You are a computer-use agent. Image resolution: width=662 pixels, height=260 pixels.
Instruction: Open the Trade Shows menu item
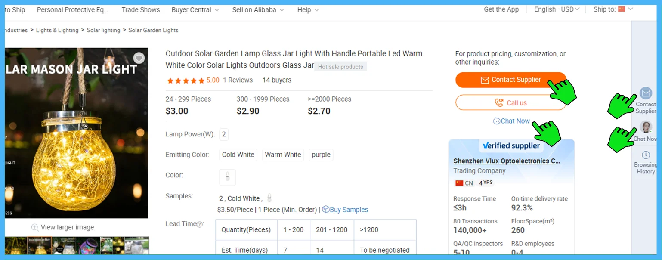140,10
